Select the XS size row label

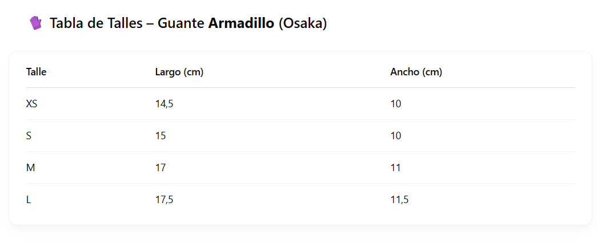click(32, 104)
